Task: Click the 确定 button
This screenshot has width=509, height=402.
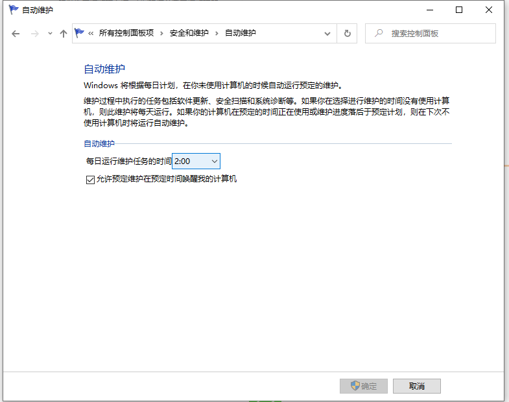Action: pos(364,386)
